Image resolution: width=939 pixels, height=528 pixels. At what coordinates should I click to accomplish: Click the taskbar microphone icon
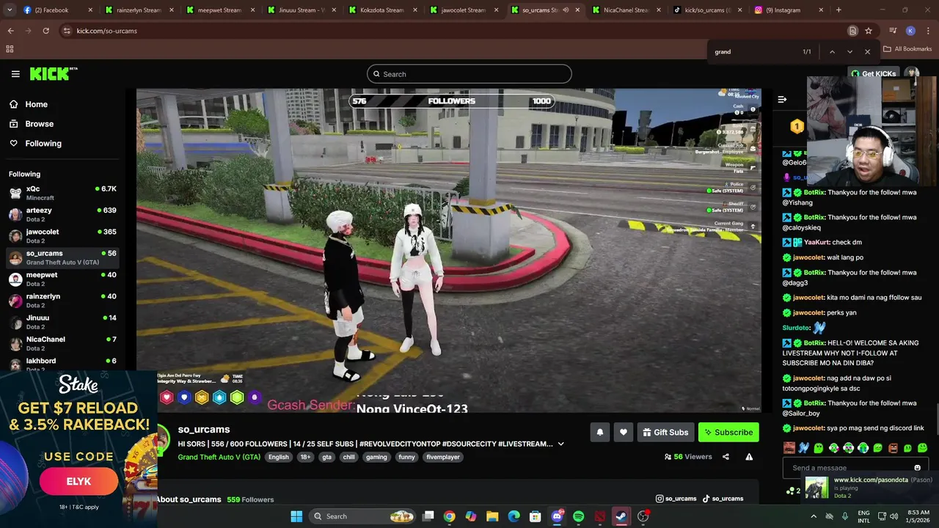point(844,516)
